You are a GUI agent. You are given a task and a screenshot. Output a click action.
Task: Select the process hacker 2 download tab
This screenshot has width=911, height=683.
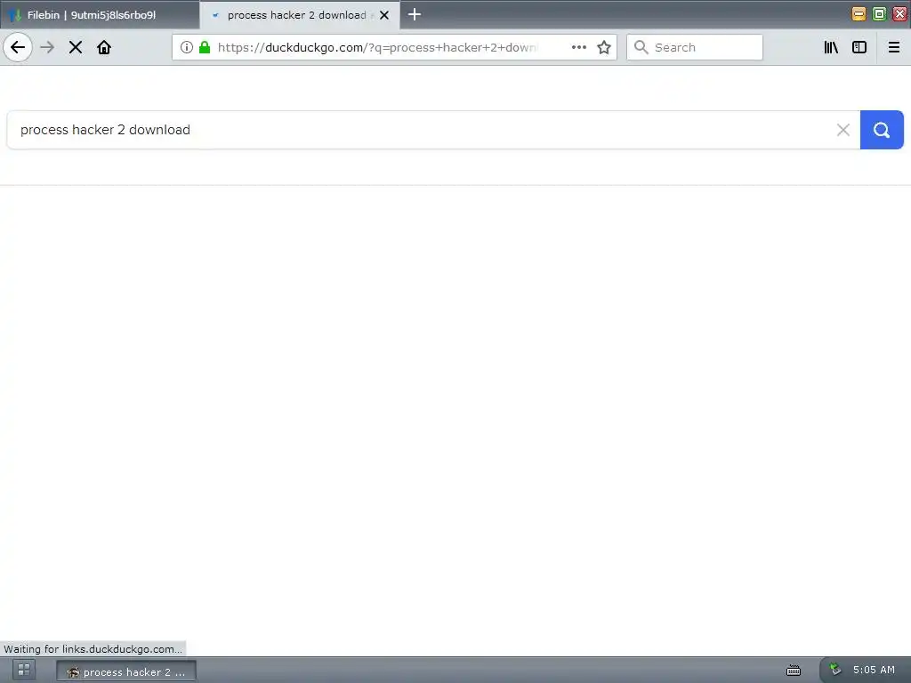pos(299,15)
